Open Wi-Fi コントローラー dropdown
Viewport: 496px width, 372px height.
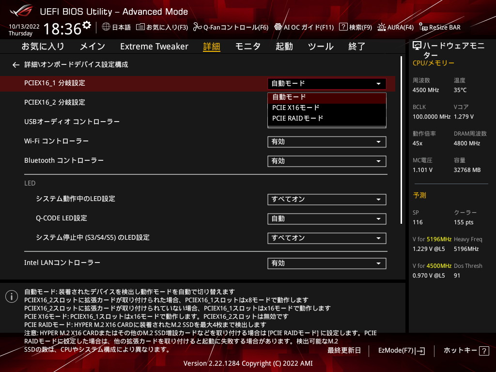click(327, 142)
